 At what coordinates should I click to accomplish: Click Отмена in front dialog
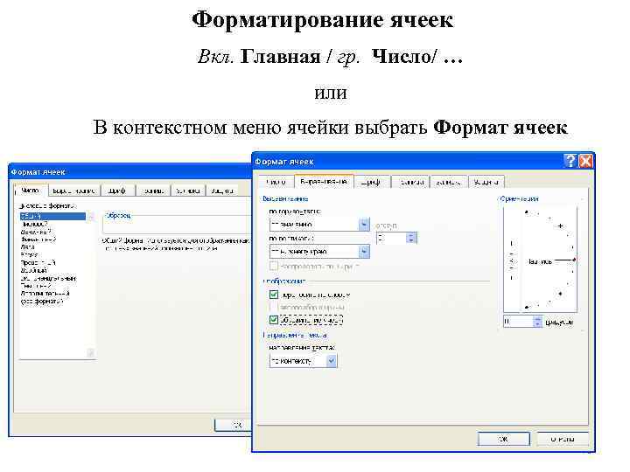point(563,439)
